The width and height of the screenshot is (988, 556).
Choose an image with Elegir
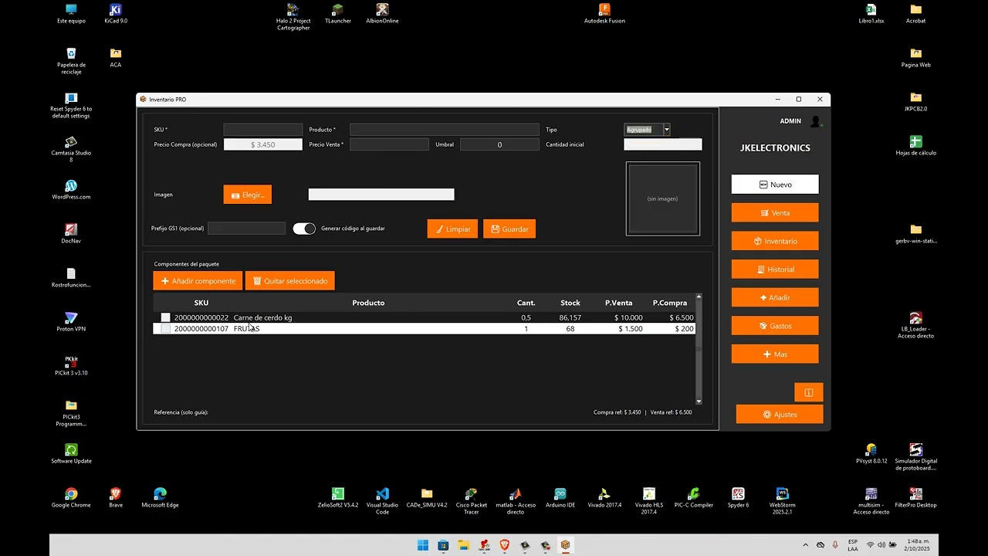coord(248,195)
